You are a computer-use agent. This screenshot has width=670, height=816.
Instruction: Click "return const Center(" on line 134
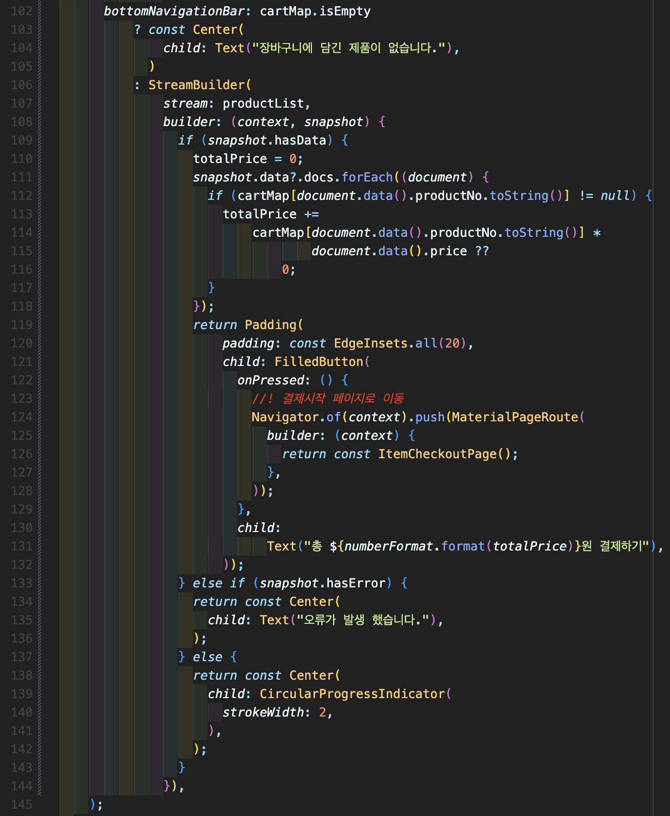[x=267, y=602]
